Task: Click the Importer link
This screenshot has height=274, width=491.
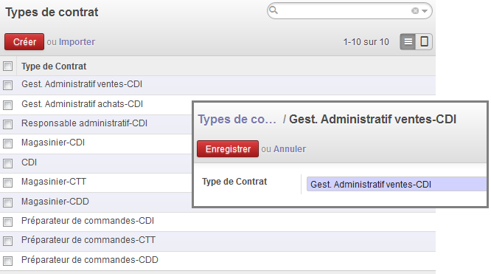Action: (x=77, y=42)
